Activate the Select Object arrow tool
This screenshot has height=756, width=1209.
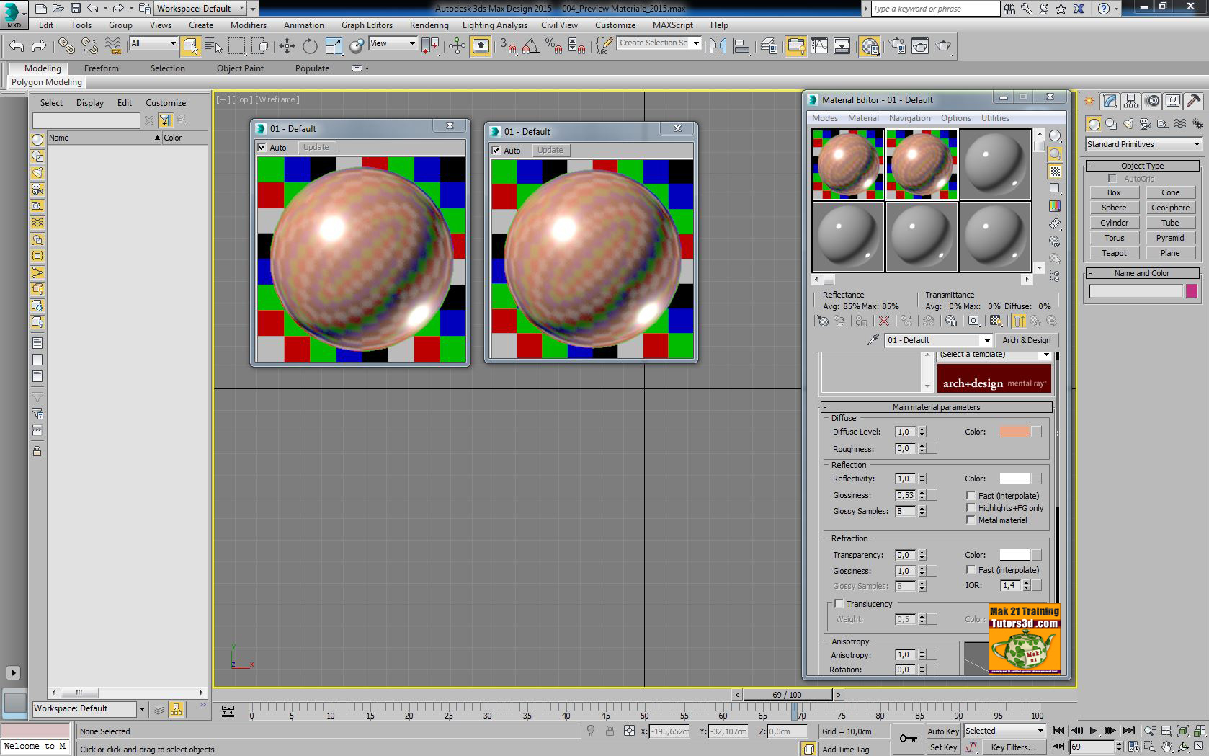[190, 46]
